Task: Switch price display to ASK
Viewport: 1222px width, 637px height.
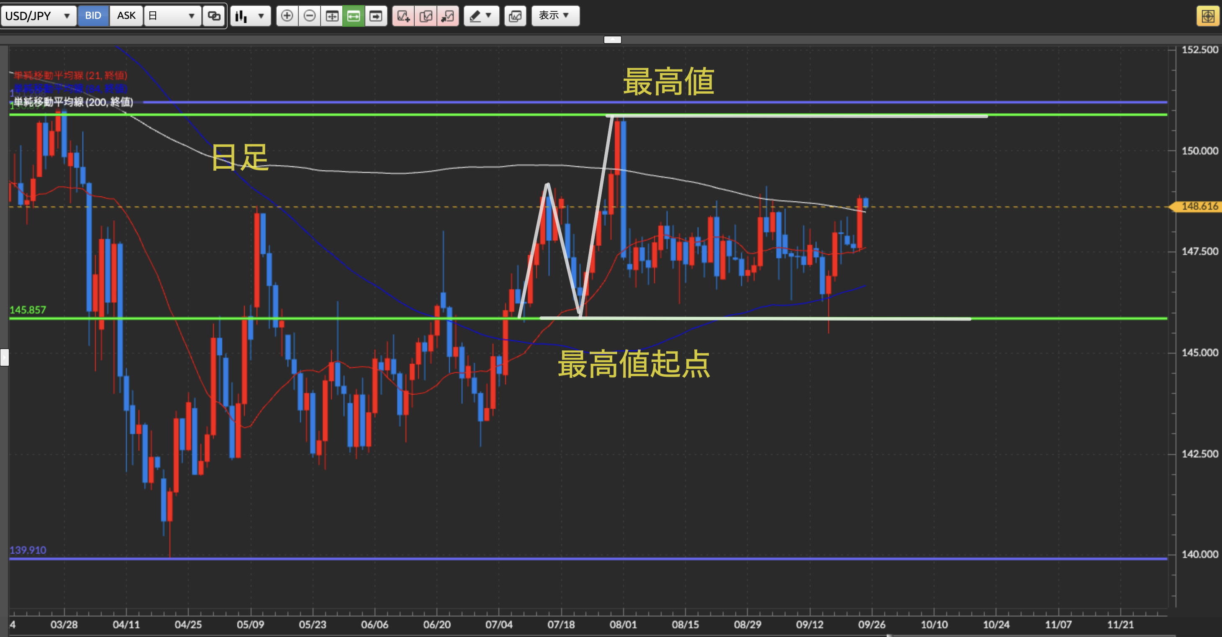Action: click(126, 15)
